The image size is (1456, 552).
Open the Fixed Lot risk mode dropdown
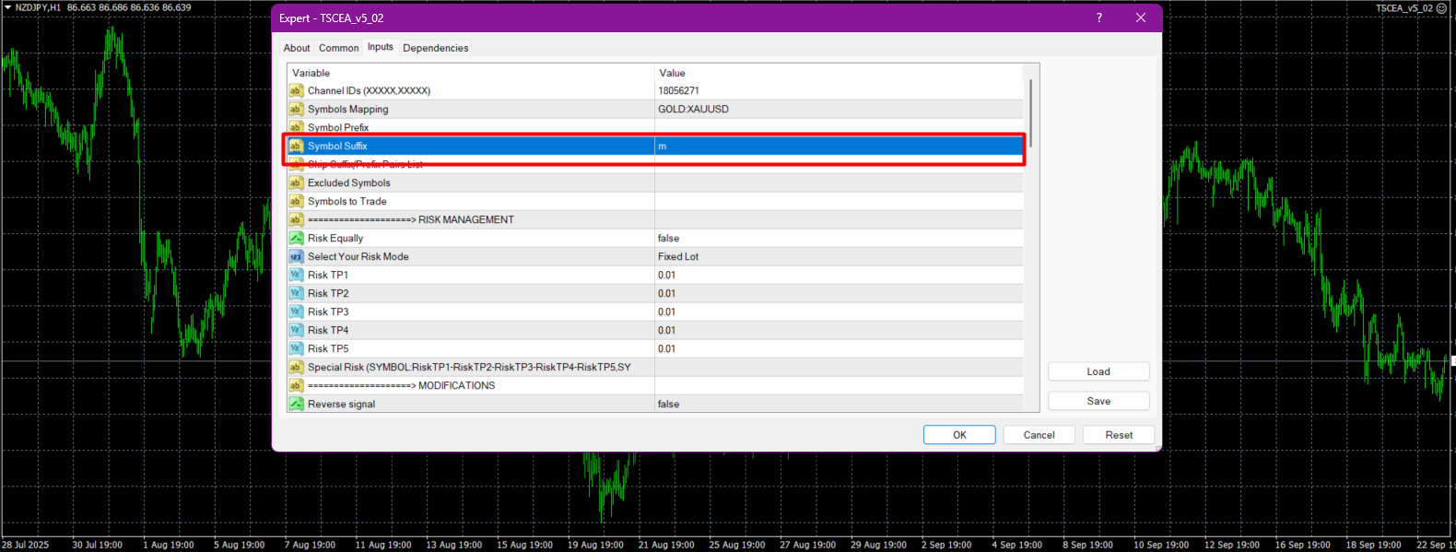pyautogui.click(x=839, y=256)
